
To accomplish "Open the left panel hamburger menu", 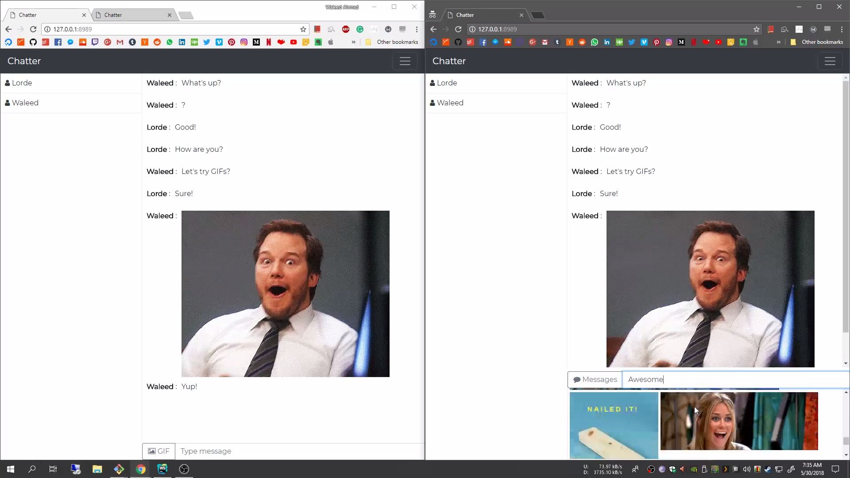I will tap(405, 61).
